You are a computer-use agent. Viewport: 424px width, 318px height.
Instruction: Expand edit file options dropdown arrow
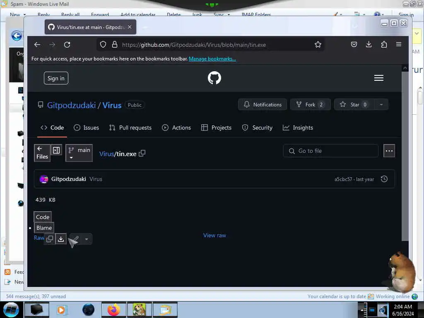pos(87,239)
